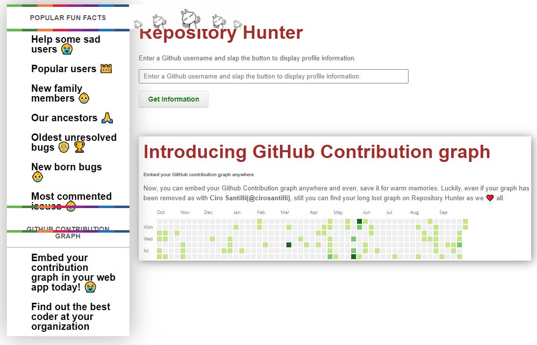Viewport: 537px width, 345px height.
Task: Click the 'Sep' month label on graph
Action: pos(443,212)
